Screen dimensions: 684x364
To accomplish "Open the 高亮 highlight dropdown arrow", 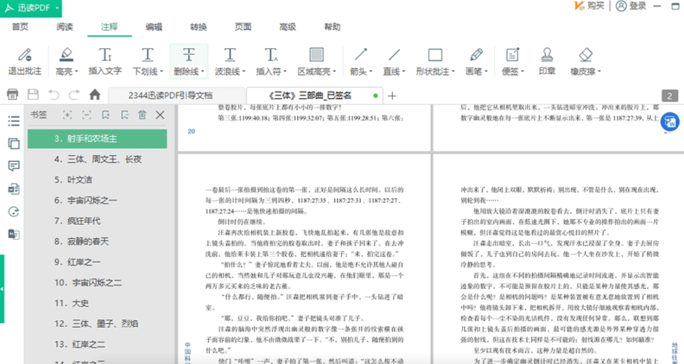I will [75, 72].
